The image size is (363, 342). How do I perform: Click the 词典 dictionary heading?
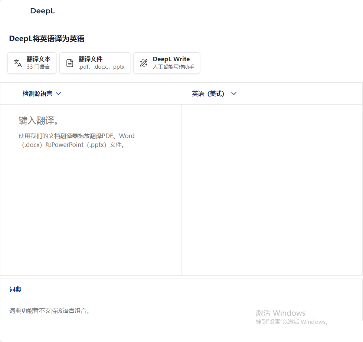pos(15,289)
